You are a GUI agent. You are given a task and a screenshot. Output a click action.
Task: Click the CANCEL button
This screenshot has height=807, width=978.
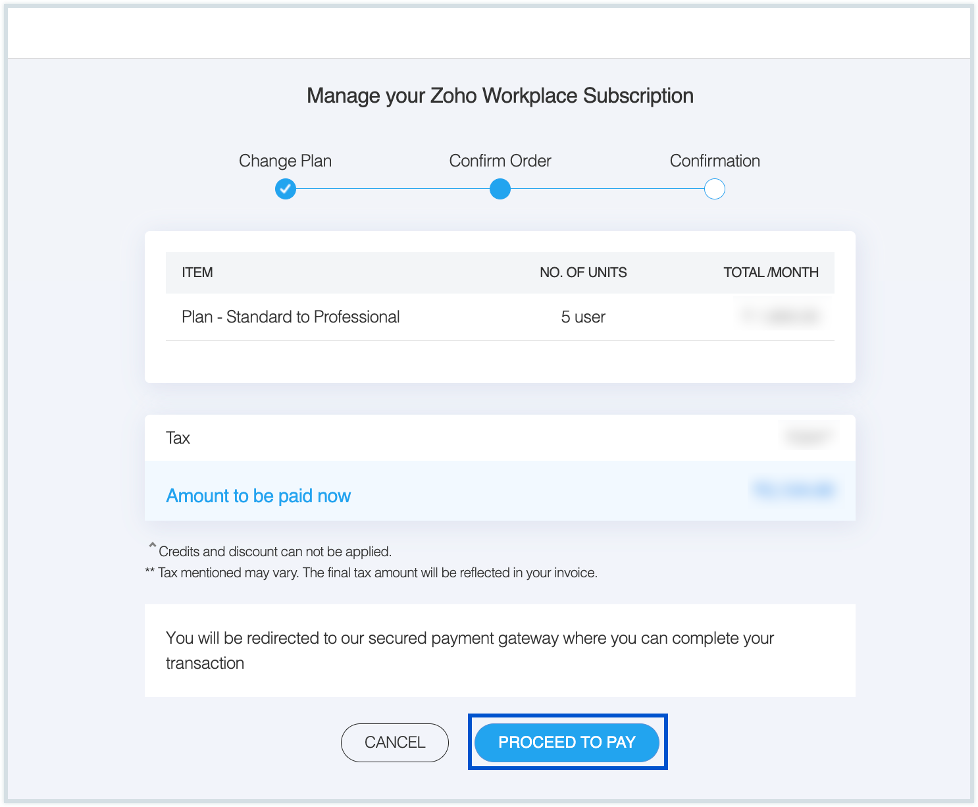coord(395,742)
